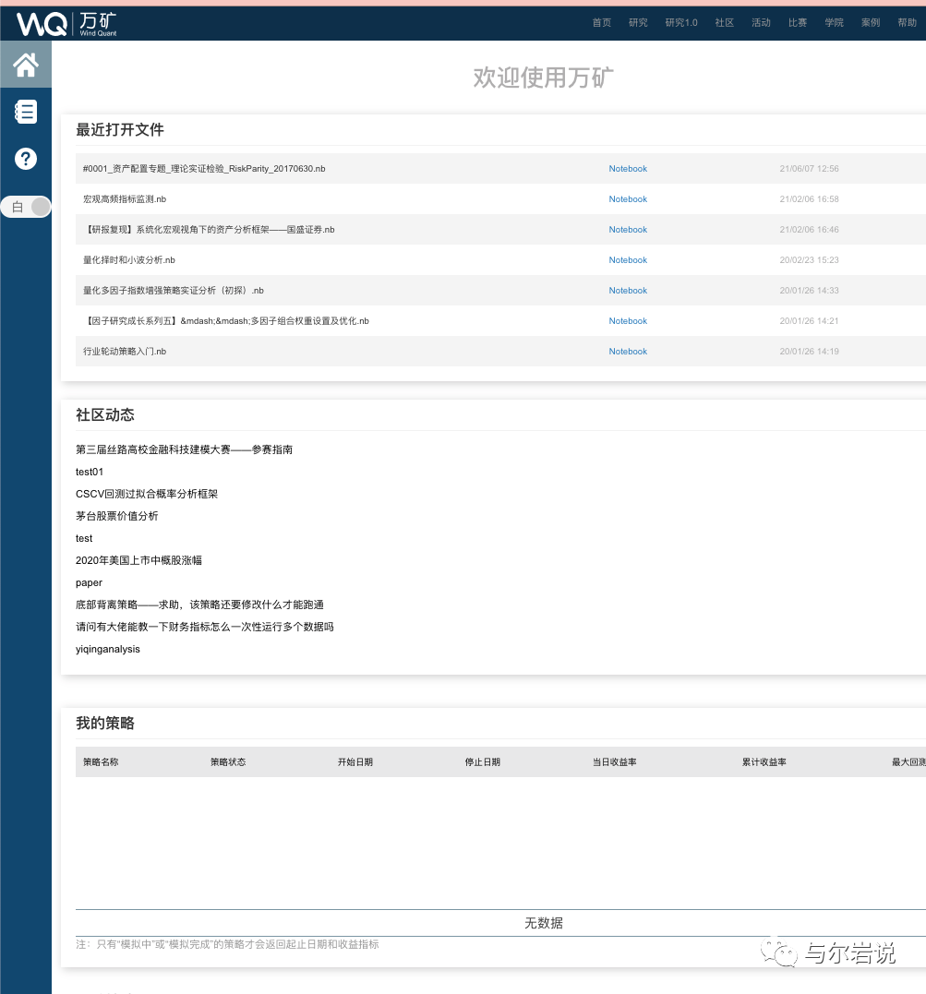926x994 pixels.
Task: Go to 首页 in top navigation
Action: click(x=601, y=23)
